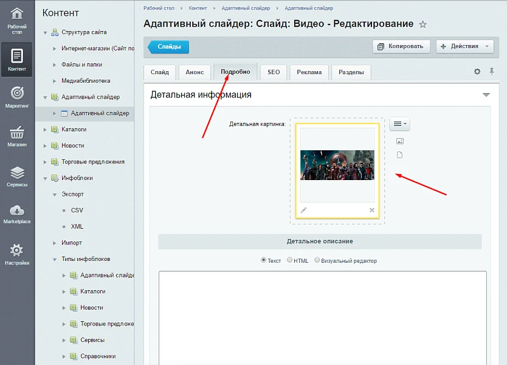Focus the detail description text area
Image resolution: width=507 pixels, height=365 pixels.
pos(322,318)
